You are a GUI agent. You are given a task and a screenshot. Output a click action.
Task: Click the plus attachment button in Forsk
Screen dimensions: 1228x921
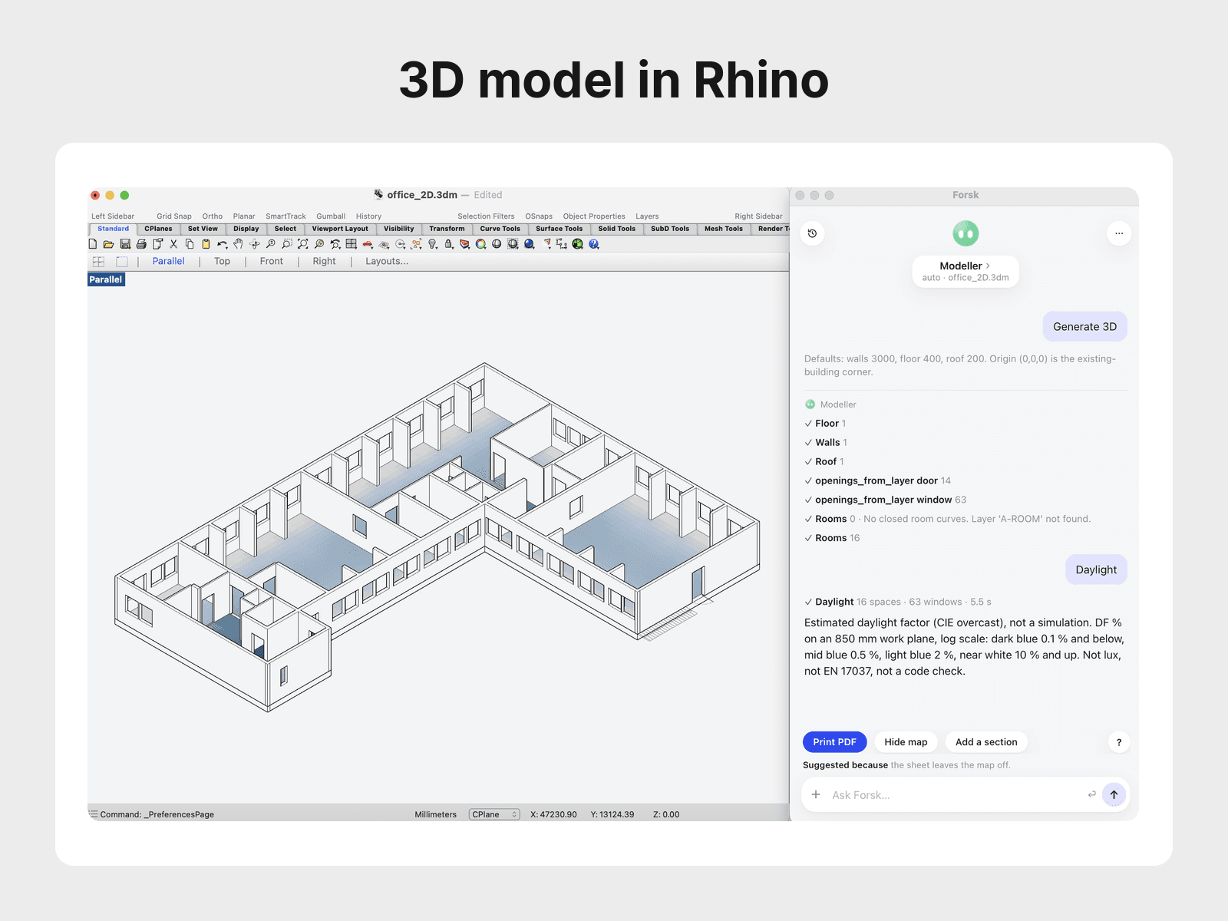click(x=816, y=795)
